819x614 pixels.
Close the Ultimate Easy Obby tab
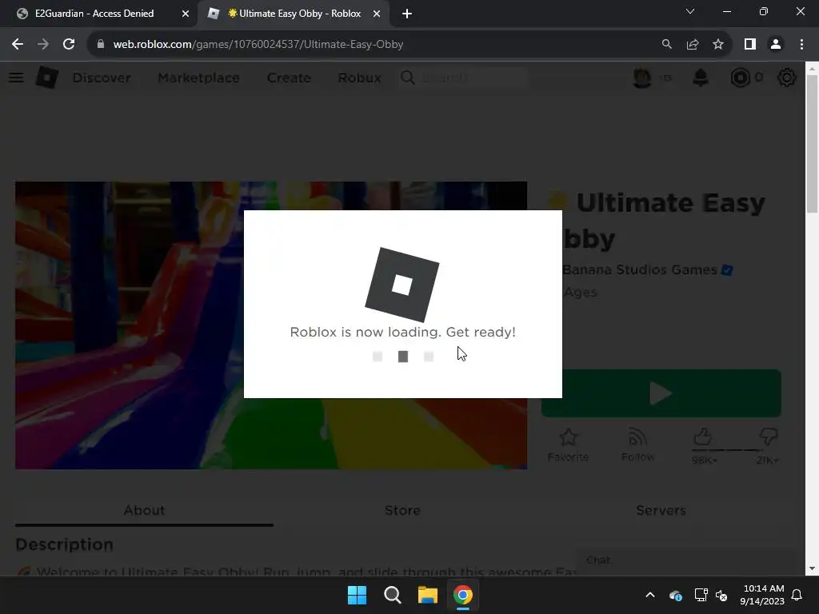[x=376, y=14]
